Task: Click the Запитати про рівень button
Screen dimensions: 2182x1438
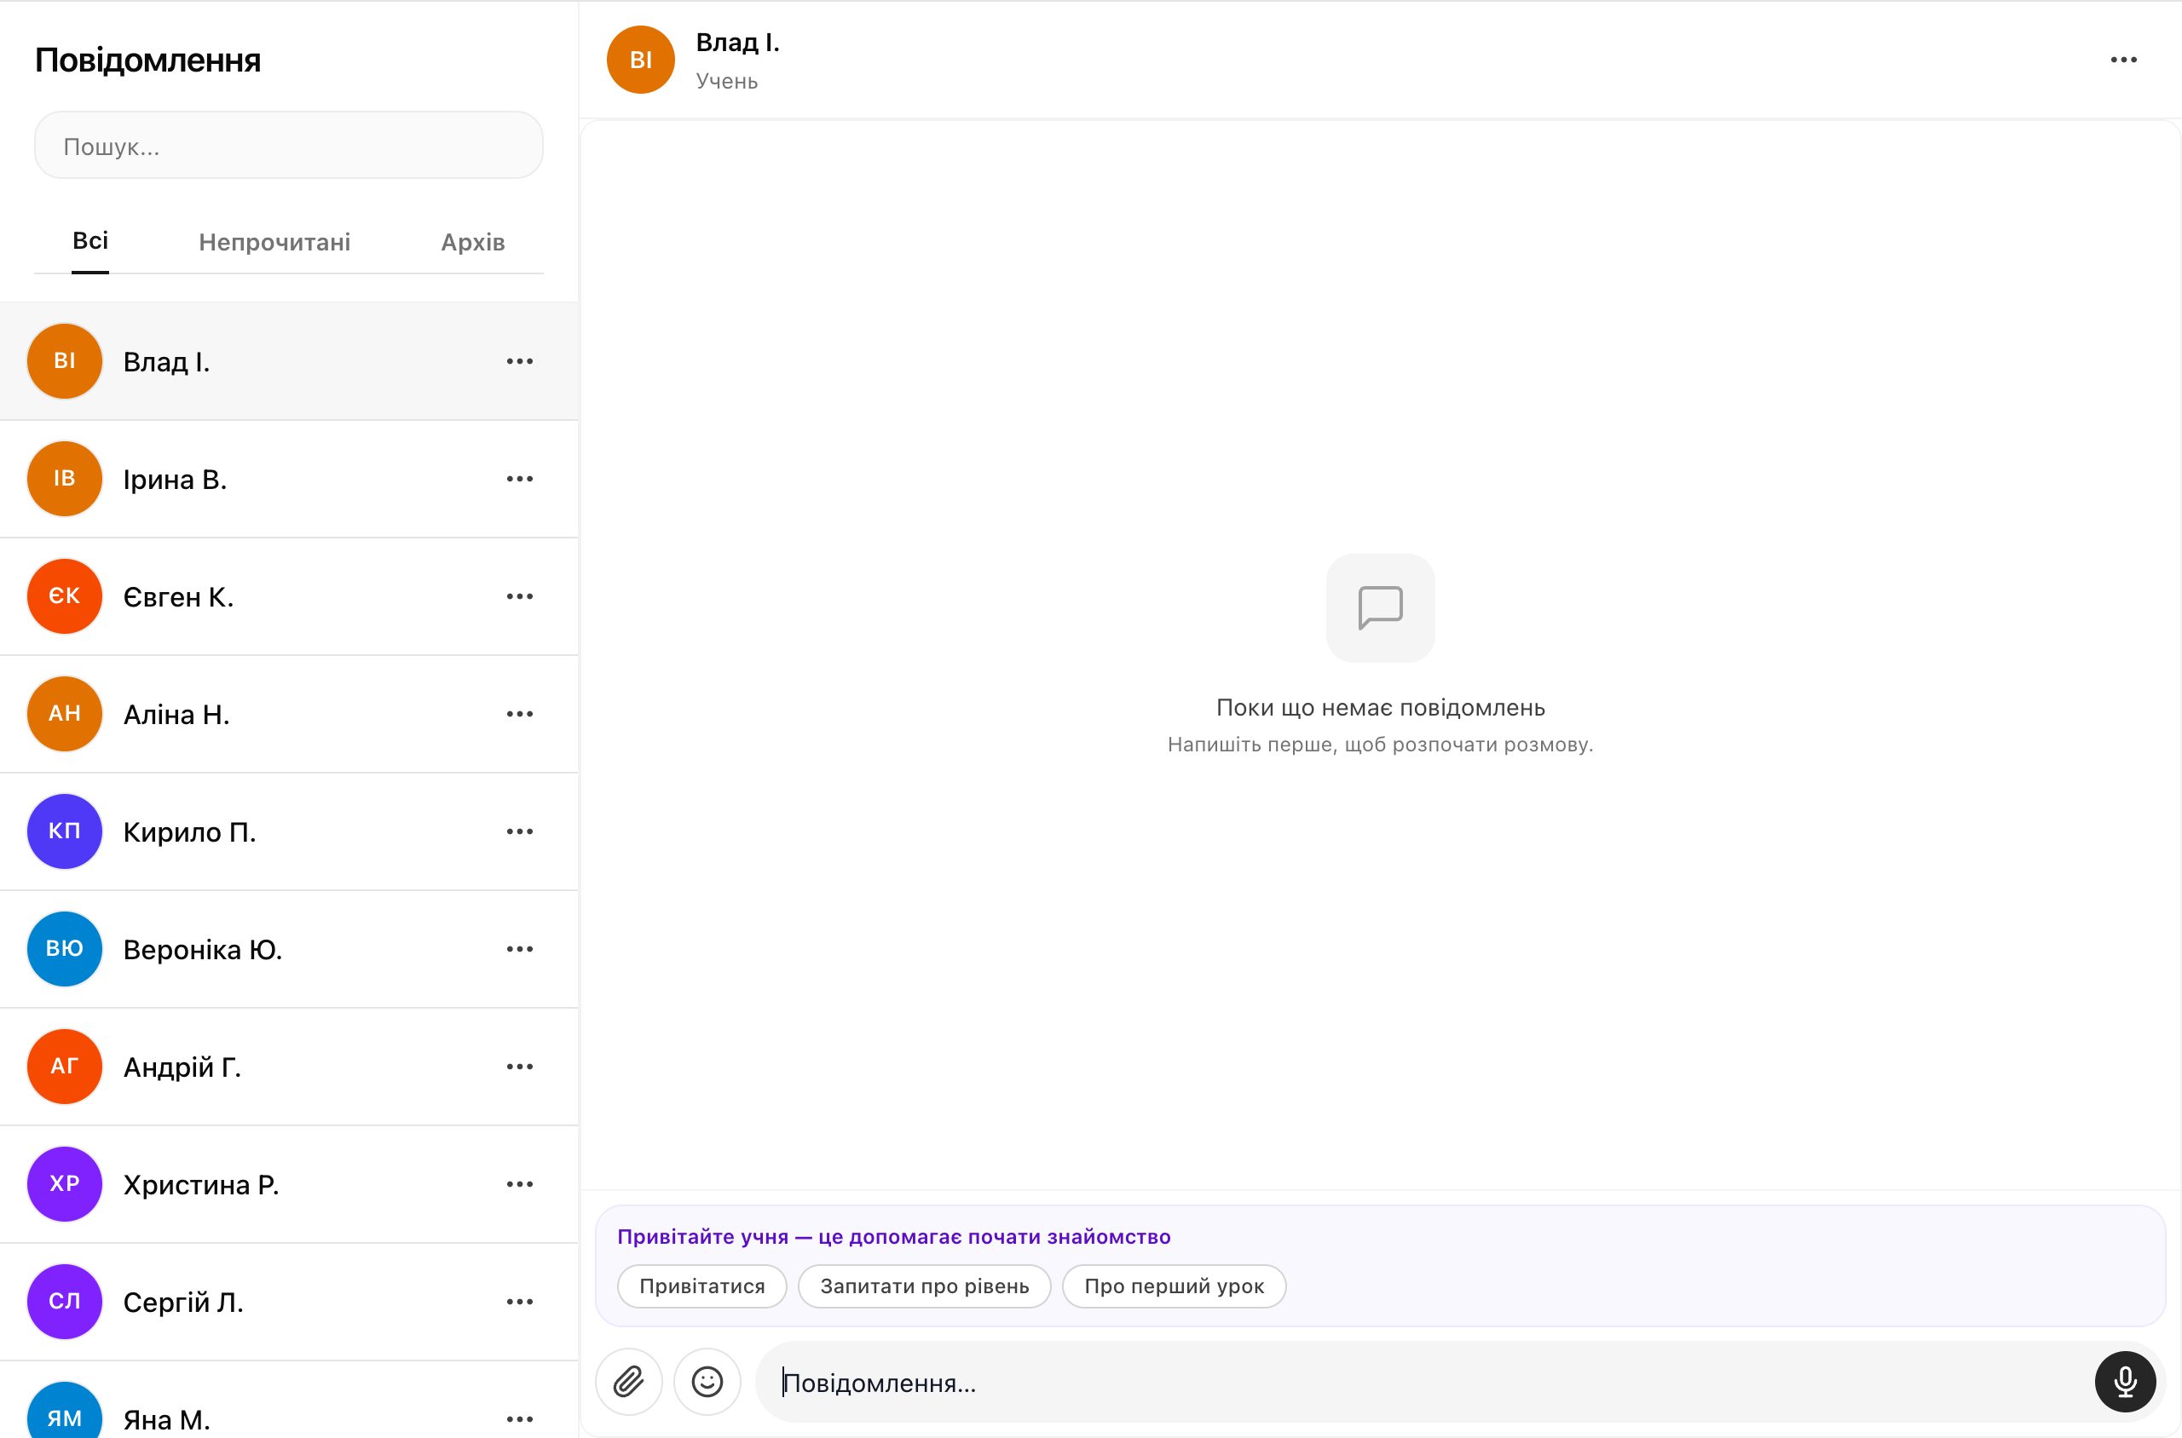Action: (924, 1286)
